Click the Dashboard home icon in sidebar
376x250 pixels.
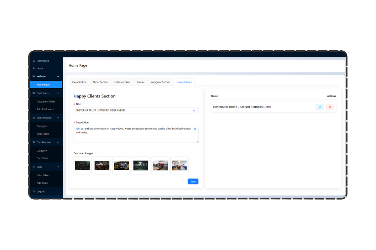click(x=34, y=61)
